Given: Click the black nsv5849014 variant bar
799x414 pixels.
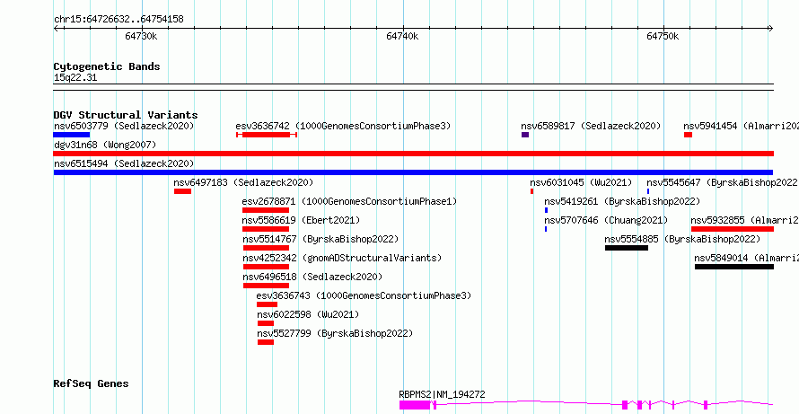Looking at the screenshot, I should (734, 267).
